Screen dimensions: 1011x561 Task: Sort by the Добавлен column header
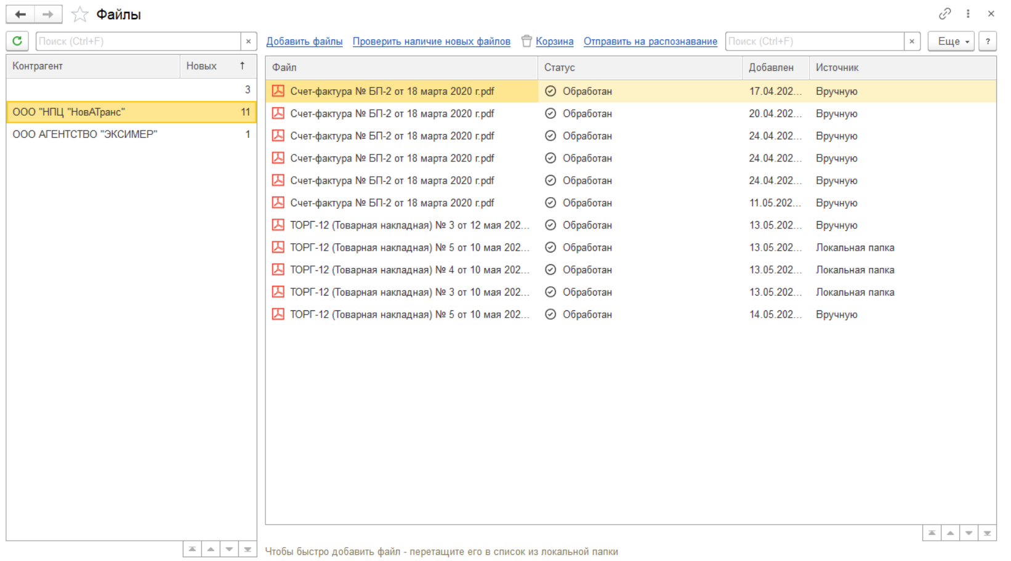pyautogui.click(x=776, y=68)
